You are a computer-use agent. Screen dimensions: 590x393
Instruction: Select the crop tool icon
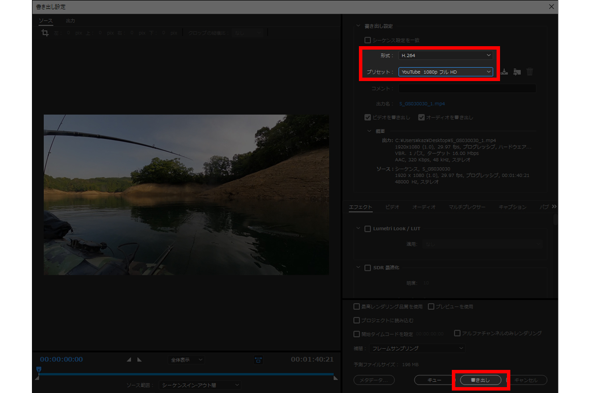[x=45, y=33]
